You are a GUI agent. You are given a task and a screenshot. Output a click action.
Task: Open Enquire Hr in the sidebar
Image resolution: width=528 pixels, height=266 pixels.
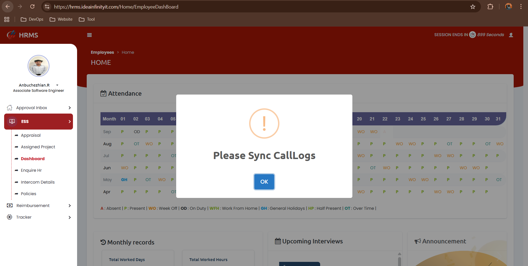pyautogui.click(x=31, y=170)
